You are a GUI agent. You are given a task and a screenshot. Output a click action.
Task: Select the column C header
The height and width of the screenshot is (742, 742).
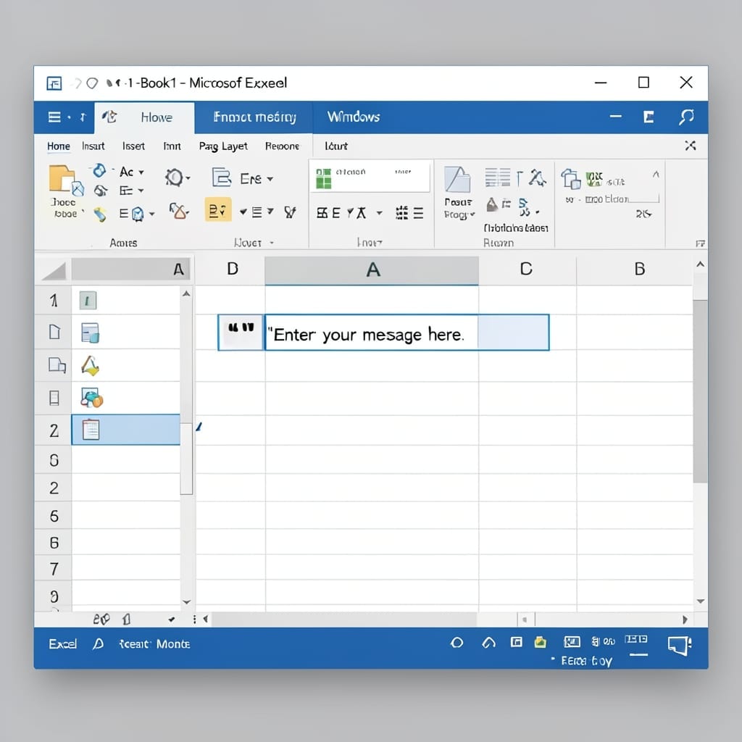pos(526,269)
